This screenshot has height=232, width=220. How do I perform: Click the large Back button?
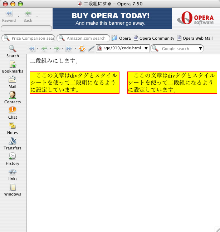(28, 16)
